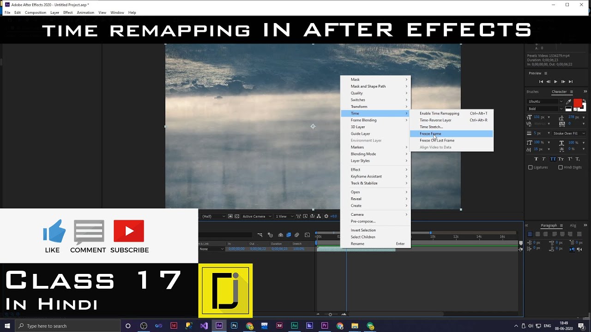The width and height of the screenshot is (591, 332).
Task: Open the Bold font style dropdown
Action: click(545, 109)
